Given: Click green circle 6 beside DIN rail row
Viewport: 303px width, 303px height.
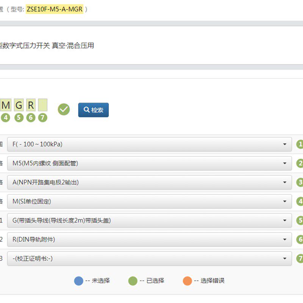Looking at the screenshot, I should point(300,239).
